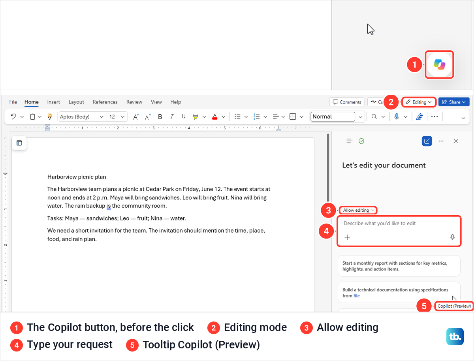Image resolution: width=474 pixels, height=361 pixels.
Task: Click the colorful Copilot button in the upper panel
Action: click(439, 64)
